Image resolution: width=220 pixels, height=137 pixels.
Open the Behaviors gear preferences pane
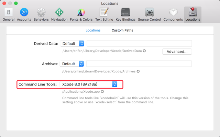[x=41, y=14]
